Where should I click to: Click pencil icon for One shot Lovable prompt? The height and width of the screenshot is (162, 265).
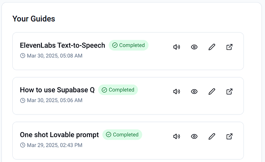point(212,136)
